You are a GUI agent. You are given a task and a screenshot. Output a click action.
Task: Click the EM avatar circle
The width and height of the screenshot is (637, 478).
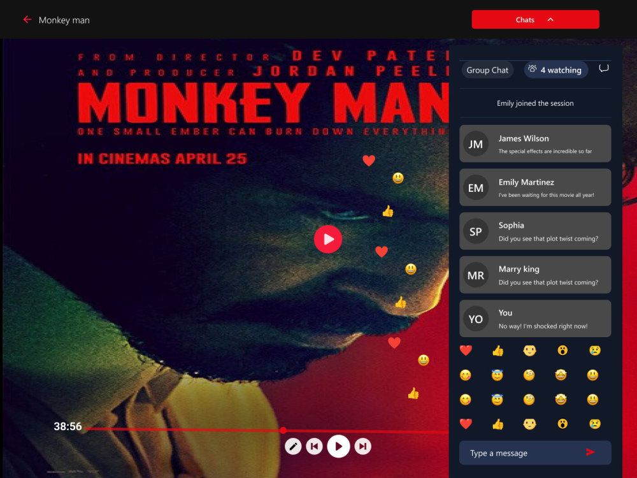point(476,188)
